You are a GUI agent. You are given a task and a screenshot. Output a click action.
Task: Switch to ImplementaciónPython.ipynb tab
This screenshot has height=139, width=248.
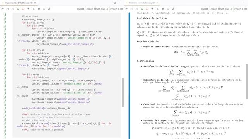[19, 3]
